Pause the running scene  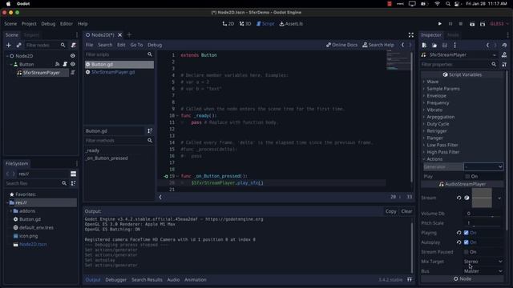450,24
